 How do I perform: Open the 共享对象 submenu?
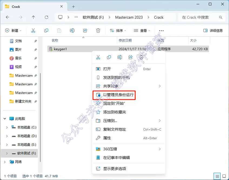pos(129,86)
